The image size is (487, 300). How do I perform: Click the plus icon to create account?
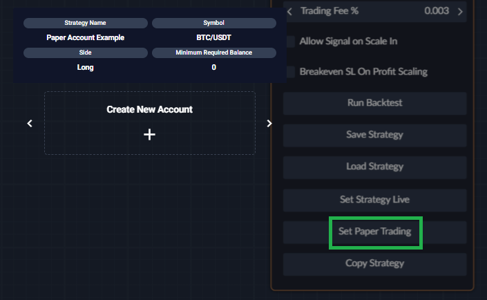(149, 135)
